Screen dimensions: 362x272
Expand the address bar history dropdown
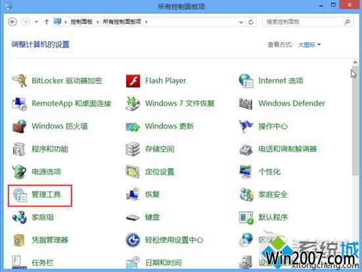pyautogui.click(x=241, y=22)
